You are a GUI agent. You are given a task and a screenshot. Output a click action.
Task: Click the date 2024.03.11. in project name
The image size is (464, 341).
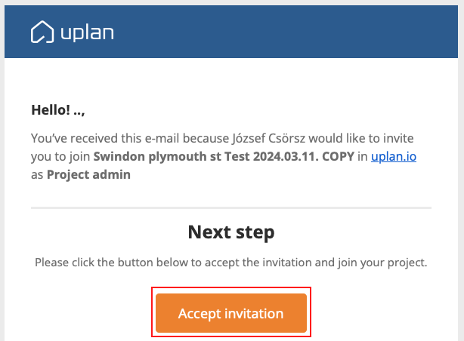pos(286,156)
